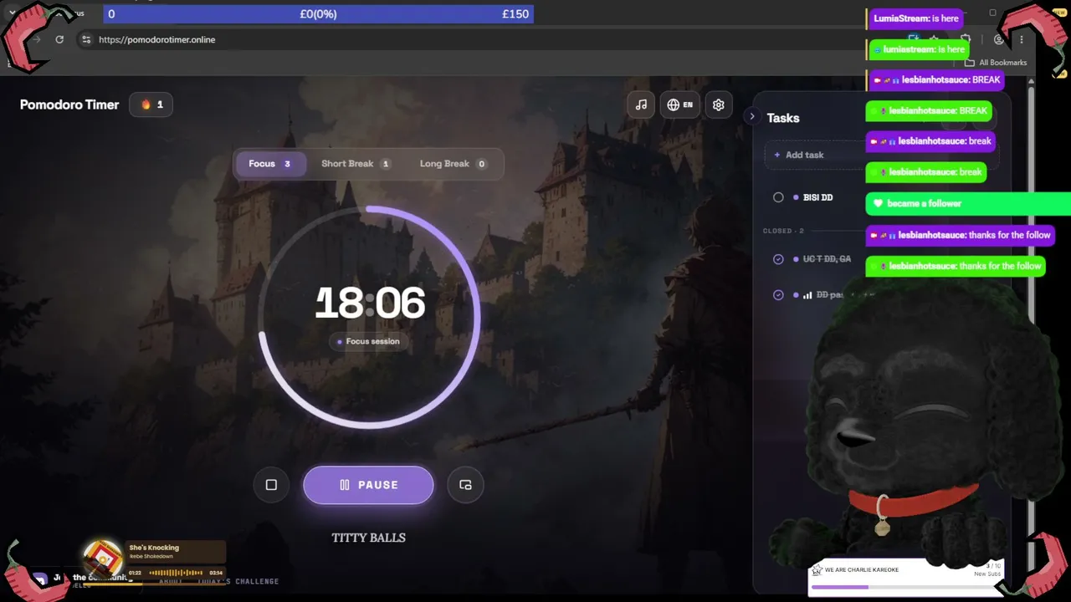The image size is (1071, 602).
Task: Click the 18:06 timer display
Action: (x=370, y=303)
